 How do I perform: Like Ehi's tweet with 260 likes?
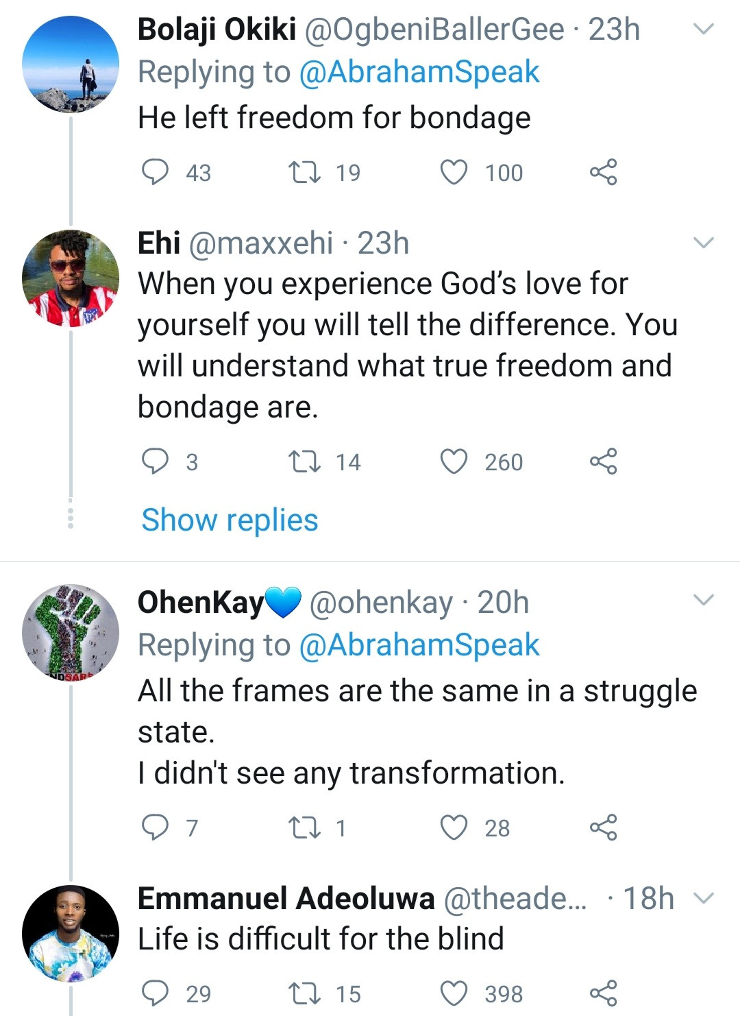454,461
